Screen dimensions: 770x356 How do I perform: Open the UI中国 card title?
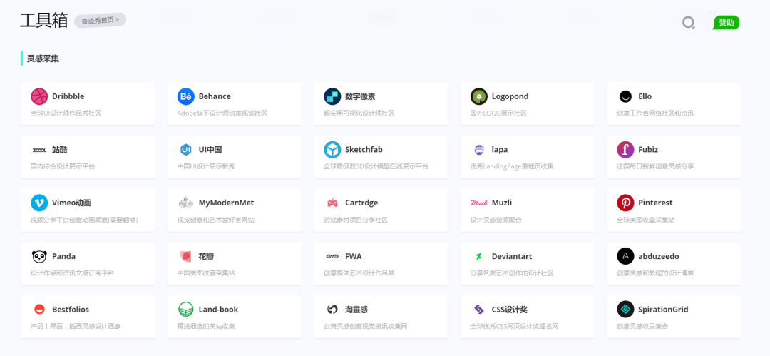[x=210, y=150]
